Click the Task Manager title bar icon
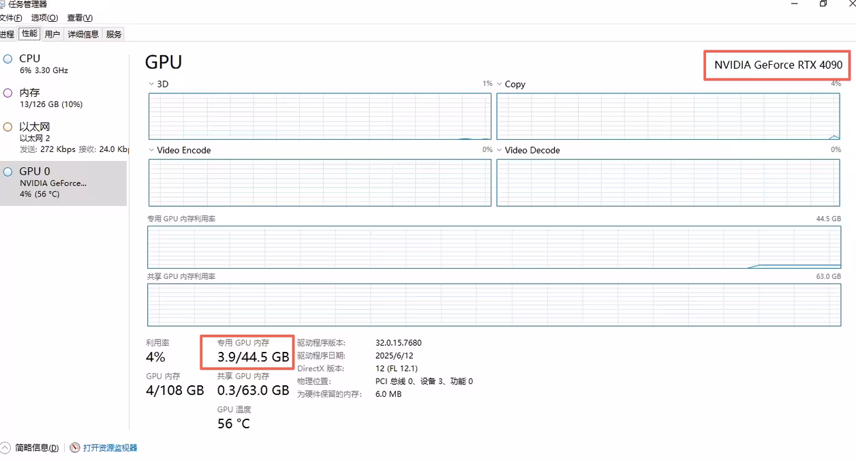The height and width of the screenshot is (461, 856). pos(3,4)
